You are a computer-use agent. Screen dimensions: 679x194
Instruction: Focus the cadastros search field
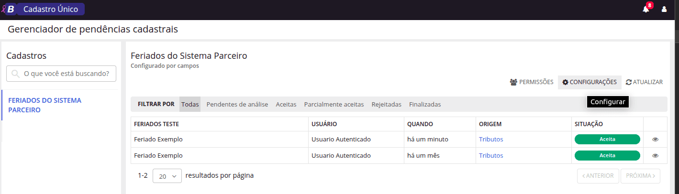69,74
